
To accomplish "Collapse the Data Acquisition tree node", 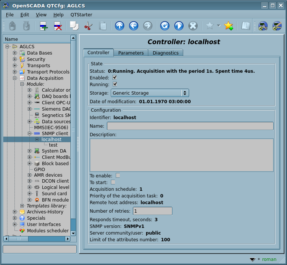I will (15, 78).
